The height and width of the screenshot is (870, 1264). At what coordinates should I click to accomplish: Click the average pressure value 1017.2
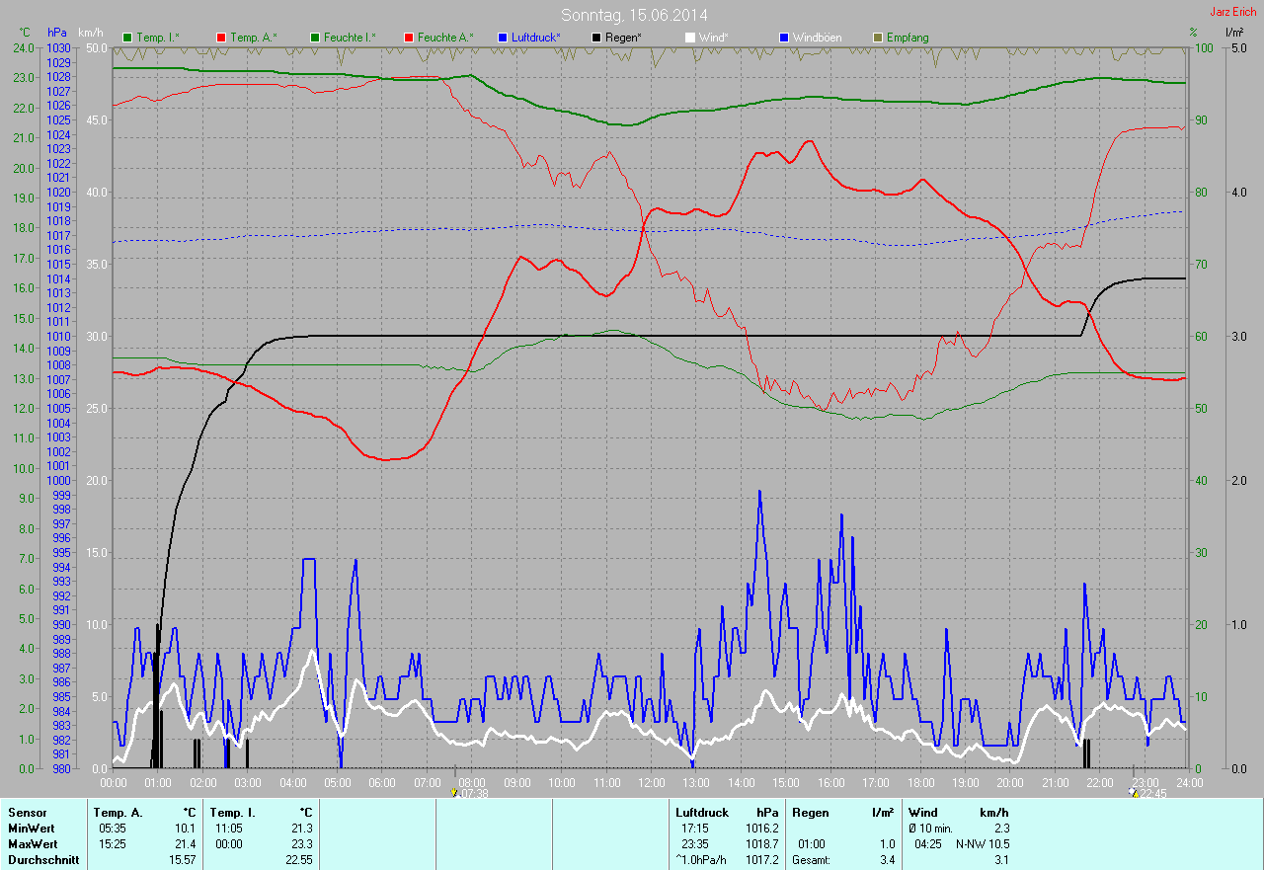762,860
